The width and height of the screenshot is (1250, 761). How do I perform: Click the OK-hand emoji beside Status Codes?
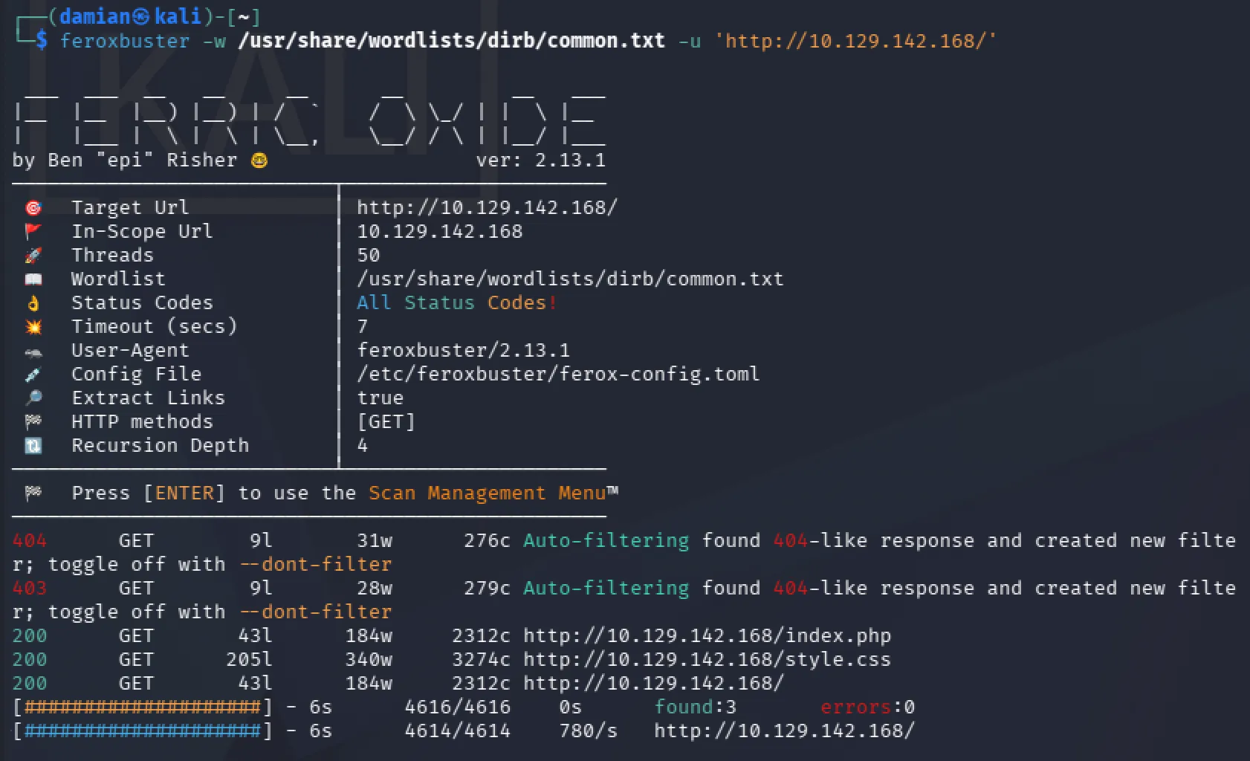(x=33, y=302)
